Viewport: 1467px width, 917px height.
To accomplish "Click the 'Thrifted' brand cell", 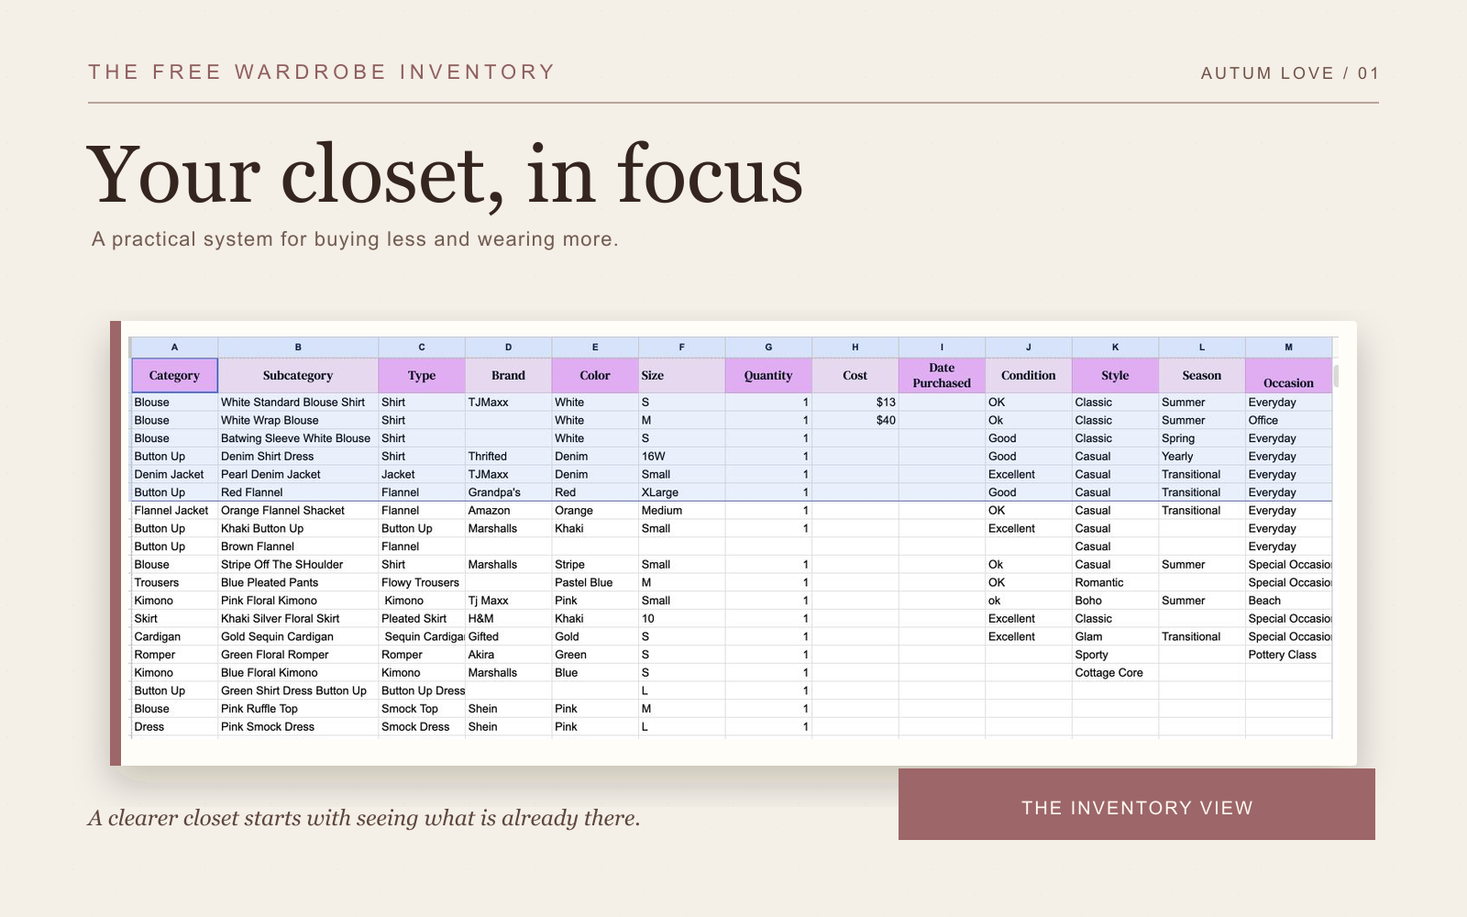I will 508,457.
